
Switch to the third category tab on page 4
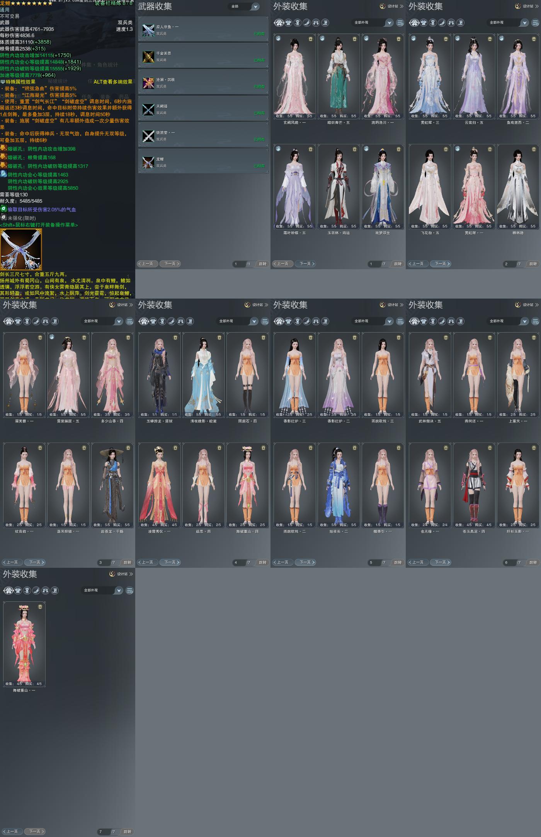click(x=162, y=321)
